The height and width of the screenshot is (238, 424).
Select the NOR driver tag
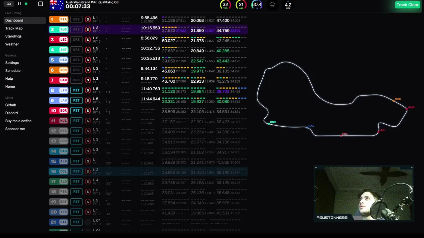[x=59, y=70]
